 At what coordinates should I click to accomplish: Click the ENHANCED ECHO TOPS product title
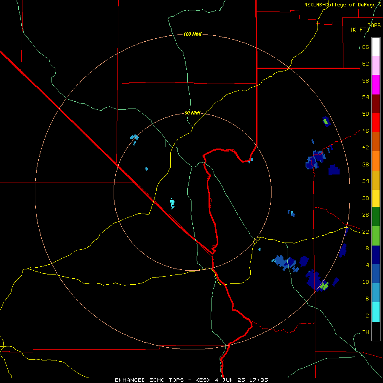point(149,380)
